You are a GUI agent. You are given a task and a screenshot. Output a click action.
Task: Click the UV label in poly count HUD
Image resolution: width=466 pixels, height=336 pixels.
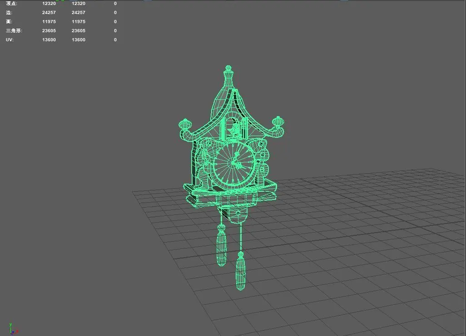pos(10,39)
